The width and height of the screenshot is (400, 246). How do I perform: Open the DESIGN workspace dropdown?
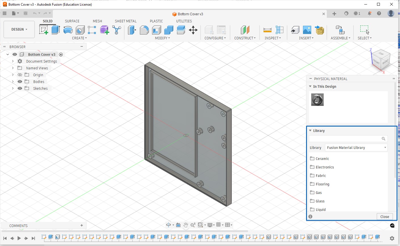coord(19,29)
